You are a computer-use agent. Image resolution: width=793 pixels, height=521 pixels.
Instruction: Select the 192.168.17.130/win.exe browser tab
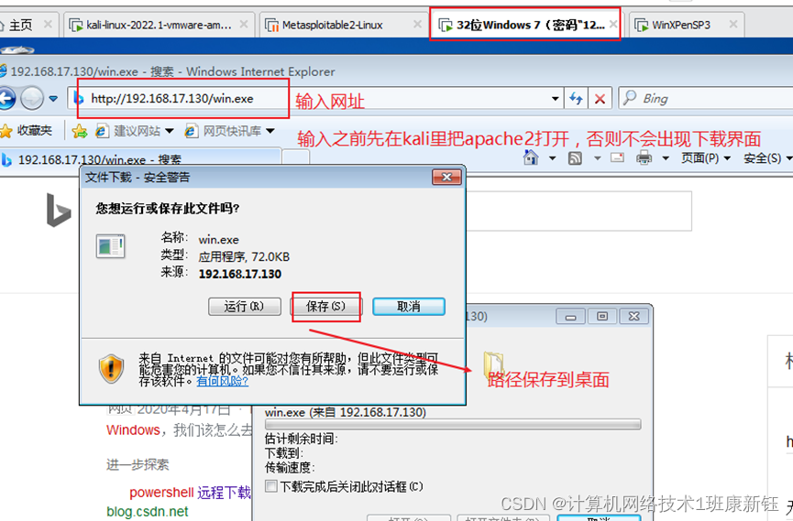point(140,159)
